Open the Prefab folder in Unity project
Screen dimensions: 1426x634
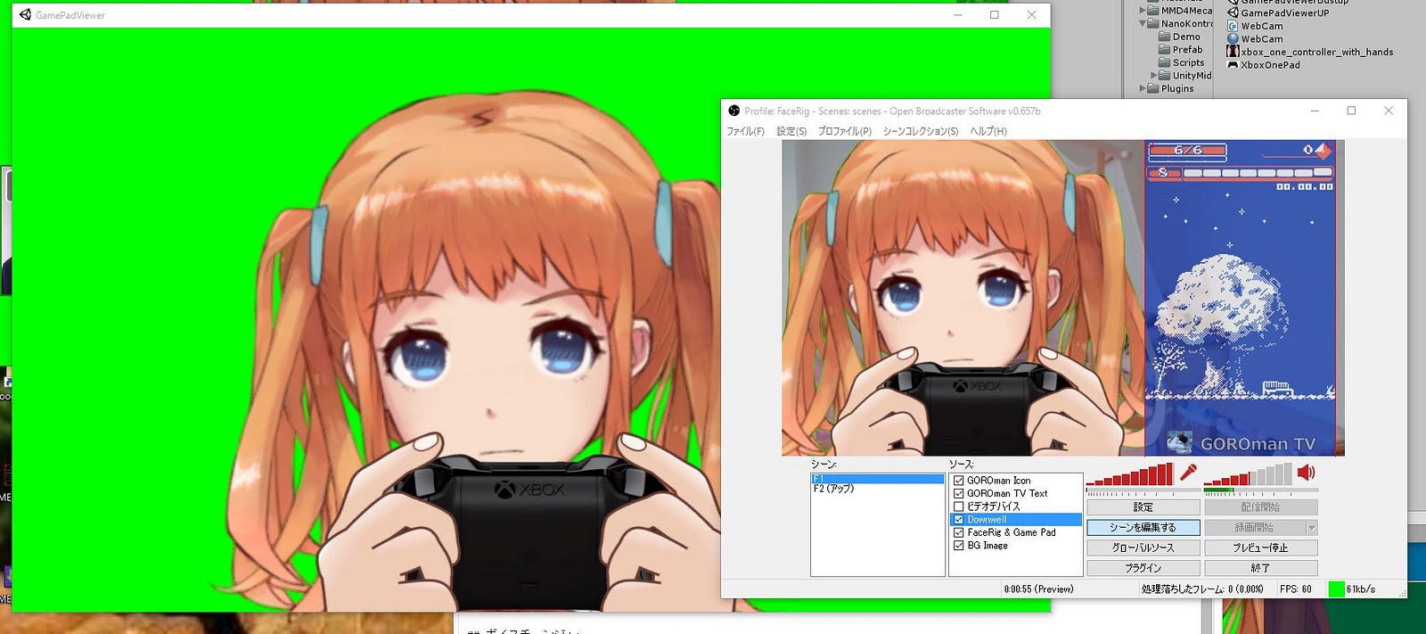point(1181,50)
